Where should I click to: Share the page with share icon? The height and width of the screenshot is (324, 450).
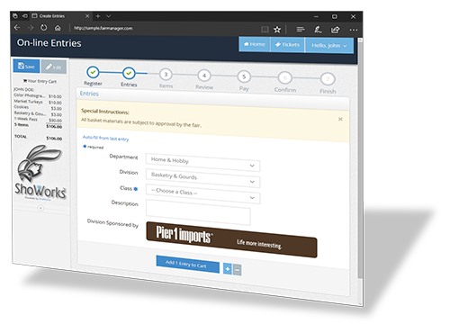(x=335, y=30)
